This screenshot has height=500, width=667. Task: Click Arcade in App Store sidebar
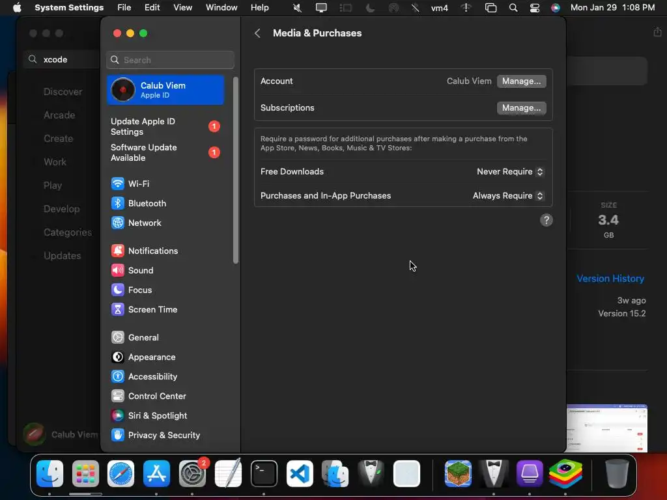[59, 115]
